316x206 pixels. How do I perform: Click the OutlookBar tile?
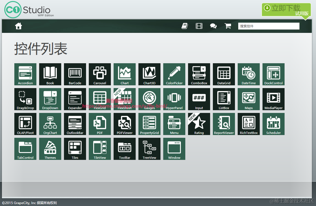tap(75, 124)
